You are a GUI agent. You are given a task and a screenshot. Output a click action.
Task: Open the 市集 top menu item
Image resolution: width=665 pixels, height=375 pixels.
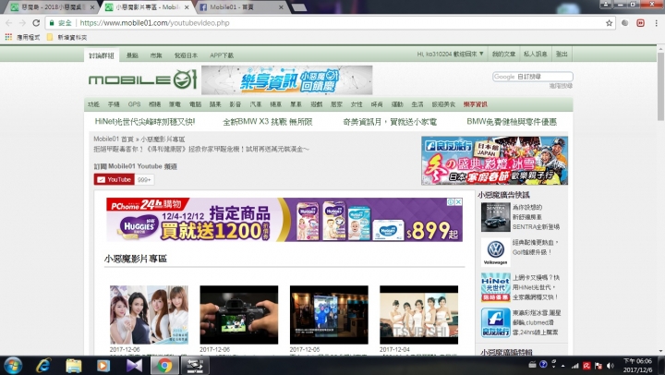(x=156, y=55)
